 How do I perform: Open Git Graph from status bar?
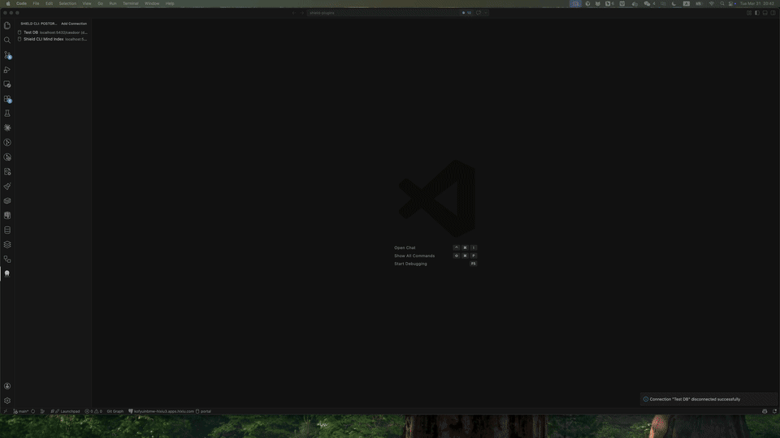click(115, 411)
